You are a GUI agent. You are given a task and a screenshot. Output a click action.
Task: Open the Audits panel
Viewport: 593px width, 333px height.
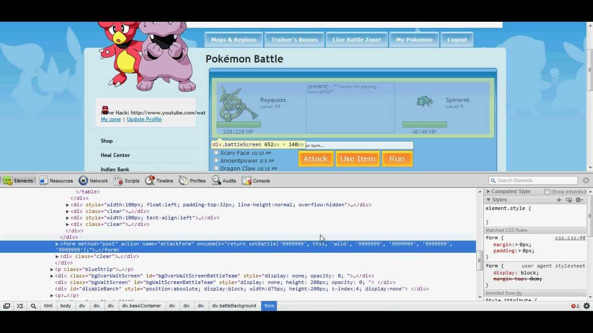pyautogui.click(x=224, y=181)
